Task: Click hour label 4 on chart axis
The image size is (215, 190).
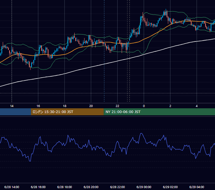Action: 197,106
